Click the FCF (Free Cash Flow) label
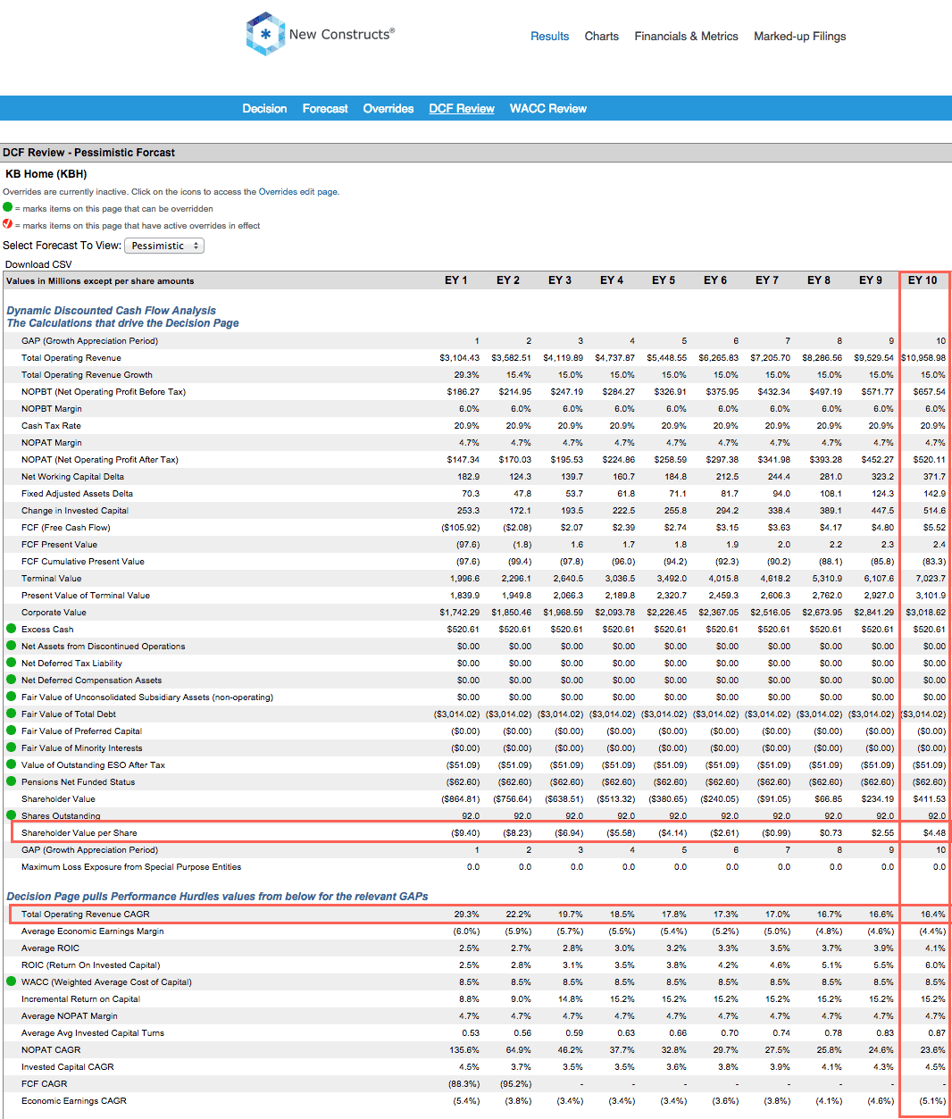This screenshot has height=1119, width=952. point(66,528)
